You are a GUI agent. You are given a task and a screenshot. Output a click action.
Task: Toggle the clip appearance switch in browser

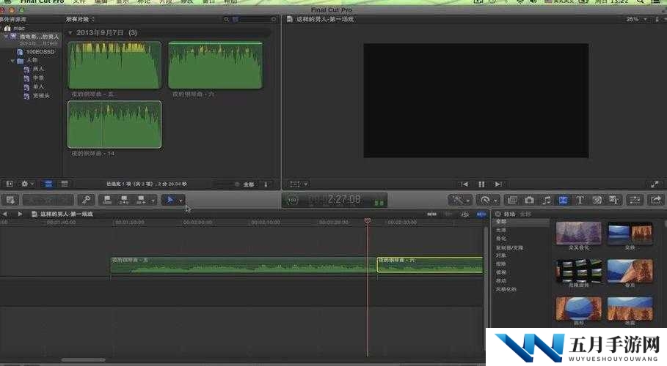[266, 184]
